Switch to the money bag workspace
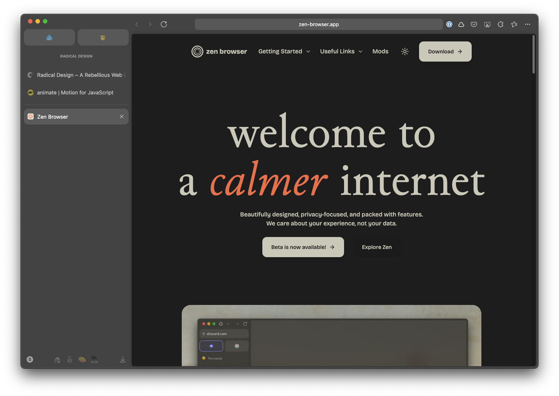The height and width of the screenshot is (396, 559). 69,360
